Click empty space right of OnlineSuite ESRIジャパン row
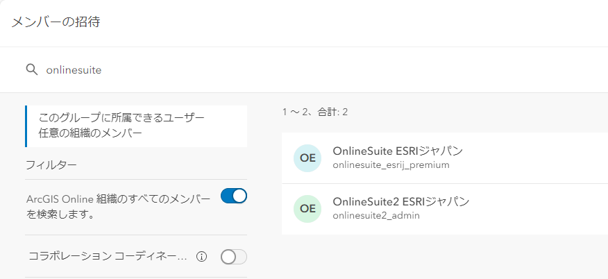This screenshot has width=608, height=279. point(541,158)
